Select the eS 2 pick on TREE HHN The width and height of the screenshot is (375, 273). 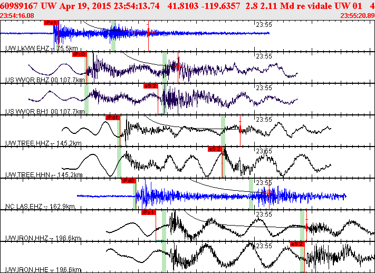pyautogui.click(x=215, y=149)
